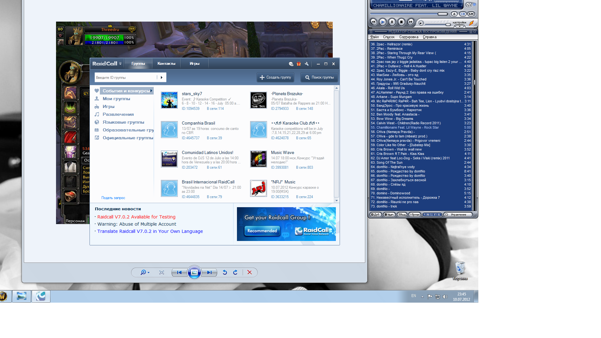Click the Karaoke Club group name
The width and height of the screenshot is (601, 338).
295,123
